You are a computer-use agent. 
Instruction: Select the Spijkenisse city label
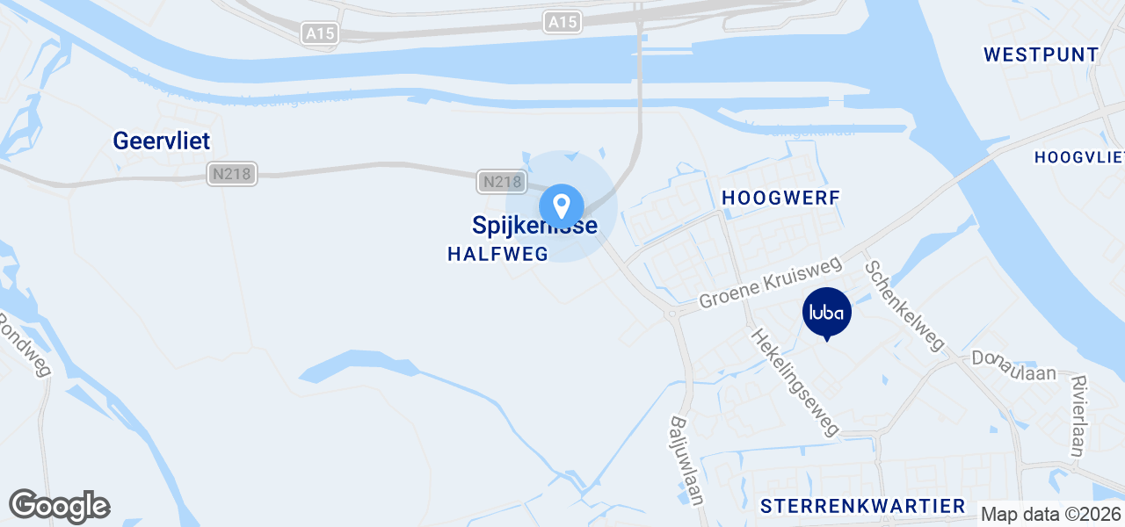(x=535, y=226)
